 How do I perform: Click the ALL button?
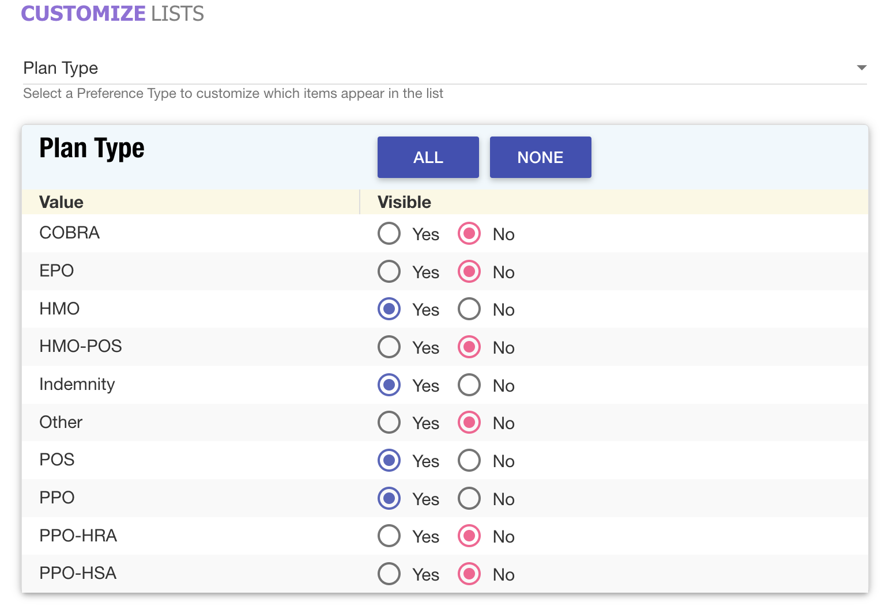428,157
